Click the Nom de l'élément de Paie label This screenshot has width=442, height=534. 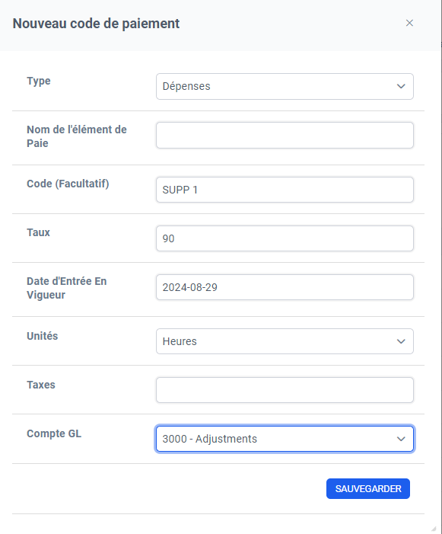coord(77,136)
